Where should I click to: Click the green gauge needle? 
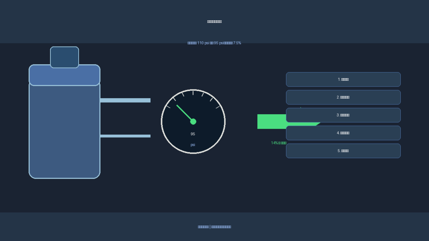pos(185,113)
